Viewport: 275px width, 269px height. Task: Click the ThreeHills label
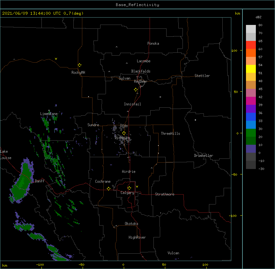(170, 134)
